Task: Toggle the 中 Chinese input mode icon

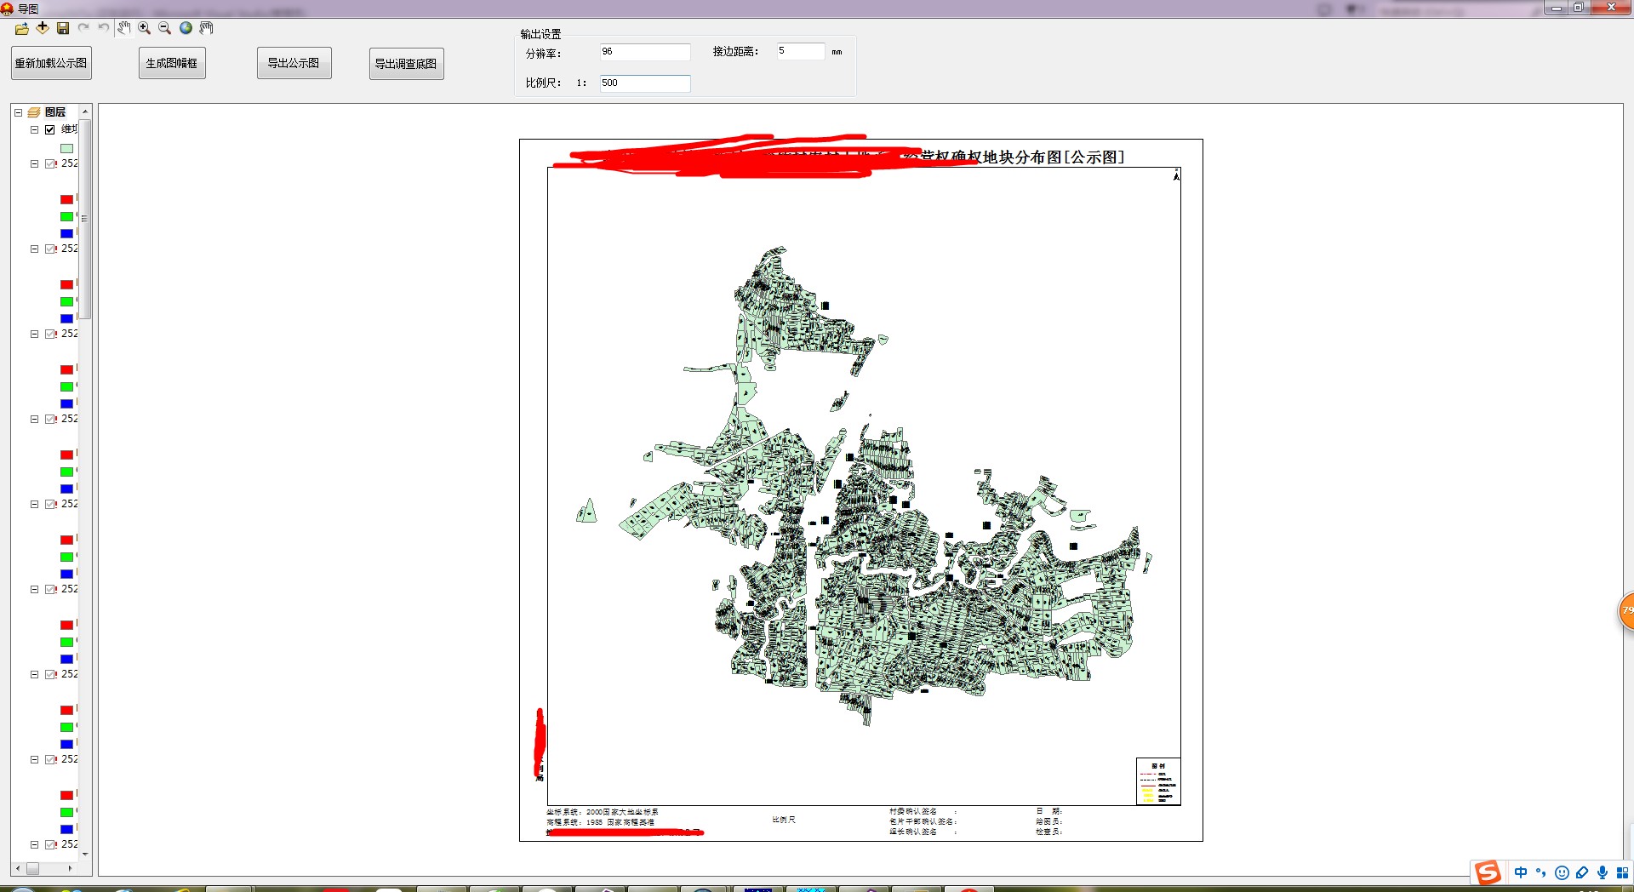Action: 1521,872
